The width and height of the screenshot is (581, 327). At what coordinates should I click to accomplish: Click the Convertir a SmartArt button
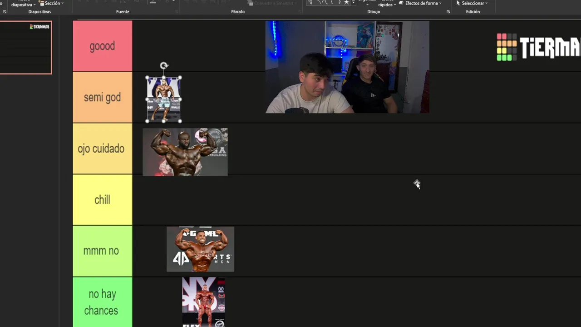272,3
